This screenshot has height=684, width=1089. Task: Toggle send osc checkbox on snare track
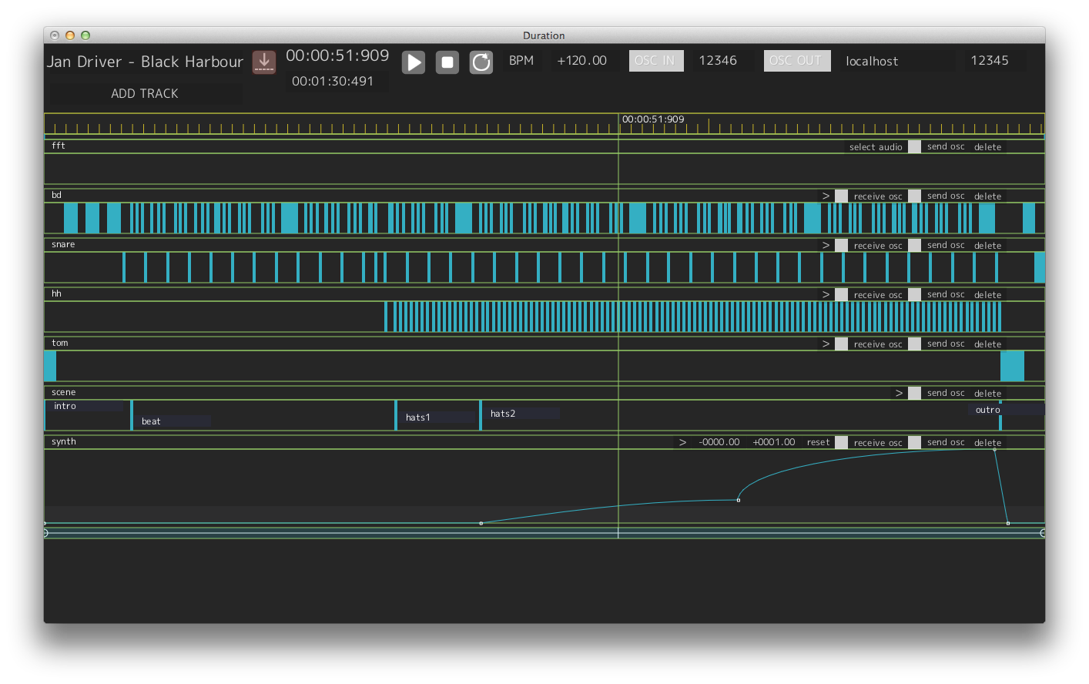pyautogui.click(x=914, y=246)
